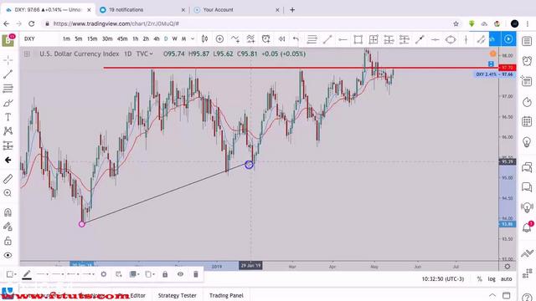Toggle percent scale
The image size is (536, 301).
480,278
